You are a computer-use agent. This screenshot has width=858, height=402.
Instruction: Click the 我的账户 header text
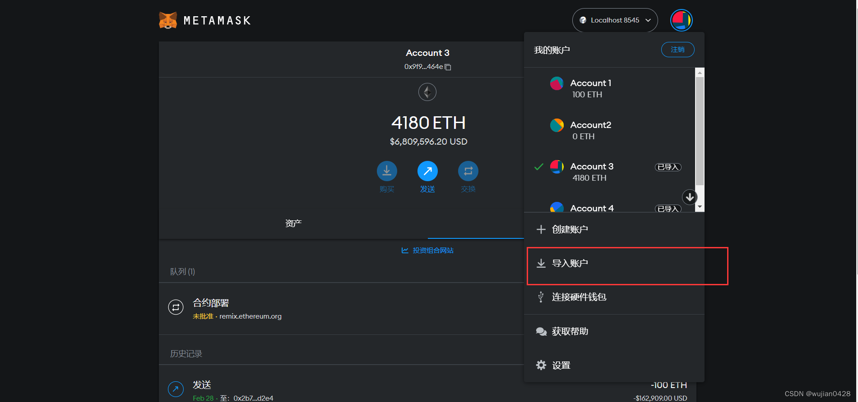tap(552, 50)
